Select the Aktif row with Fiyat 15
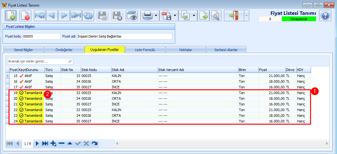Viewport: 337px width, 154px height. pos(158,76)
